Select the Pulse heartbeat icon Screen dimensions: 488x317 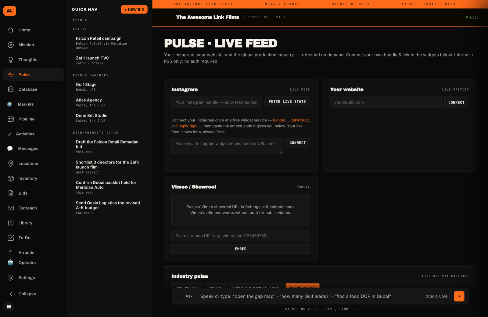coord(11,74)
